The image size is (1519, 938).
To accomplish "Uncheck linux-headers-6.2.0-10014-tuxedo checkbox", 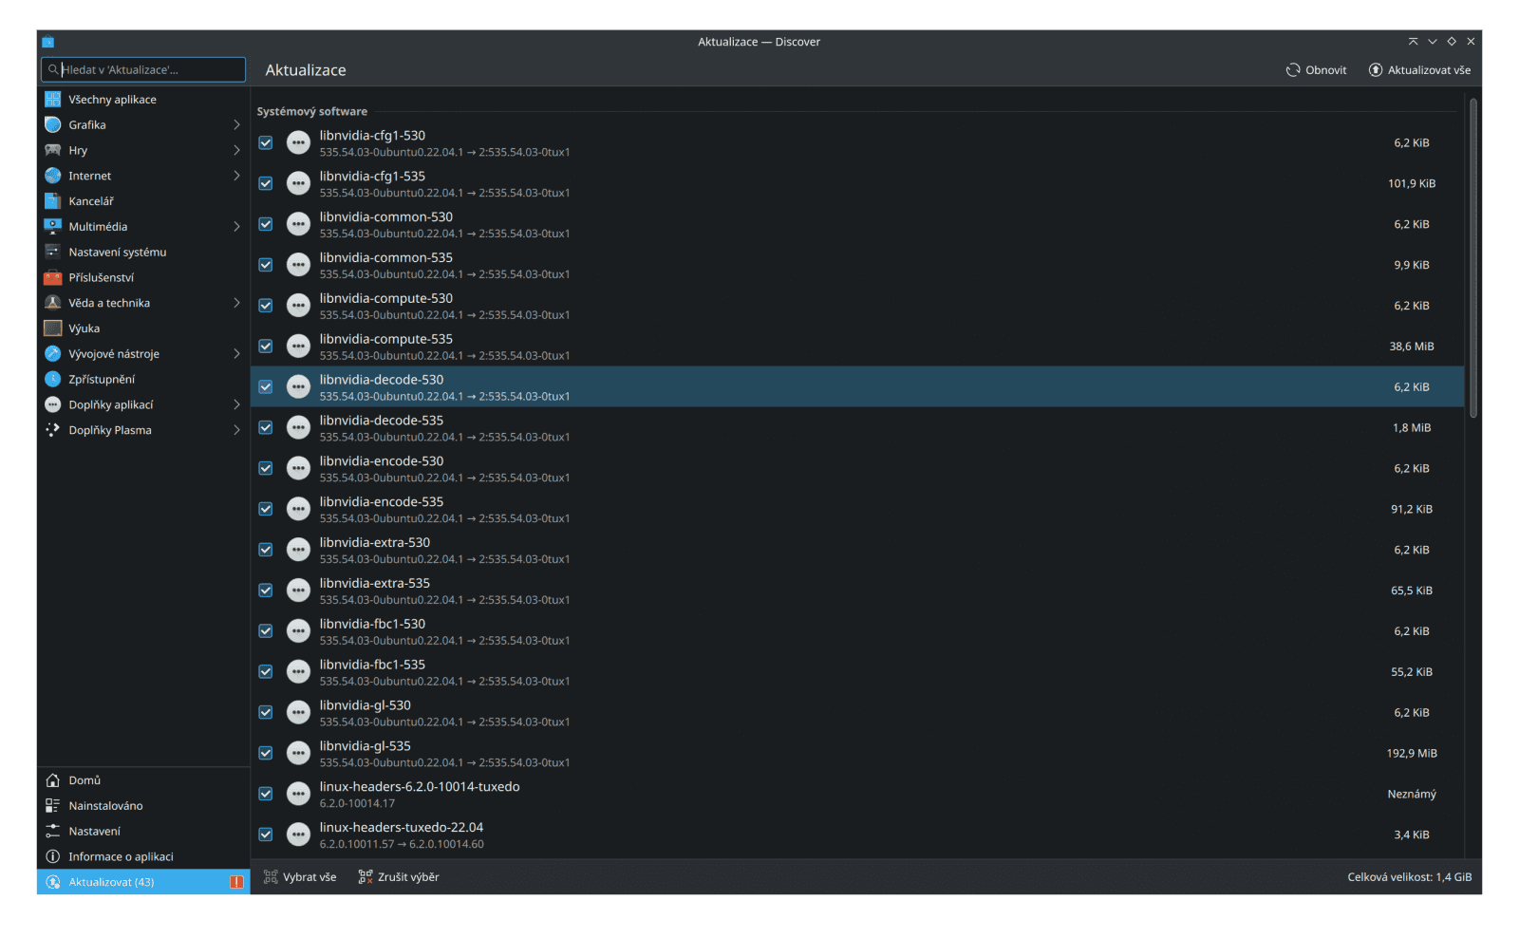I will tap(266, 794).
